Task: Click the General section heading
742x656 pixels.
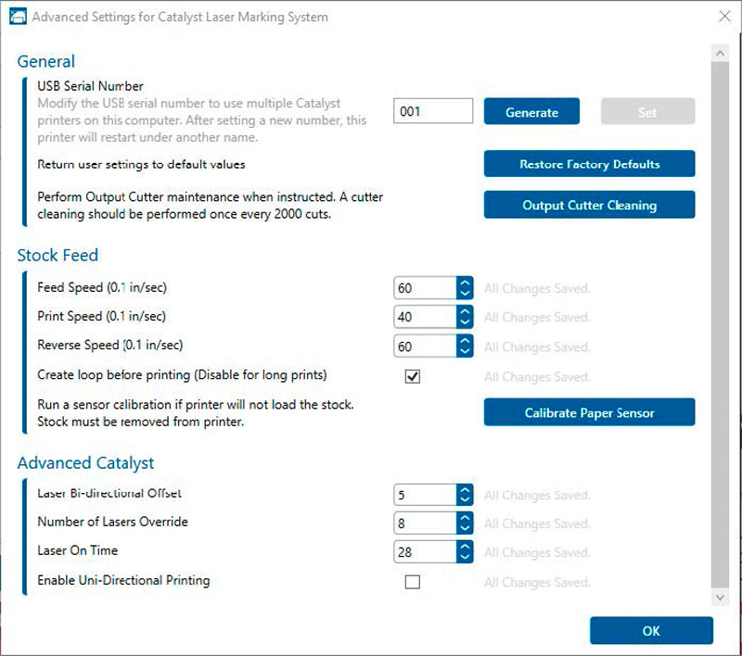Action: pyautogui.click(x=45, y=61)
